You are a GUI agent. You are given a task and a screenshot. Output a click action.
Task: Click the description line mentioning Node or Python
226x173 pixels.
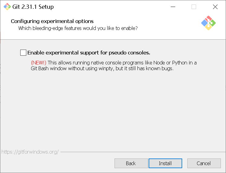(122, 63)
